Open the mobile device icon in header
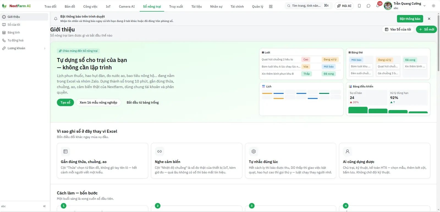 (x=359, y=6)
